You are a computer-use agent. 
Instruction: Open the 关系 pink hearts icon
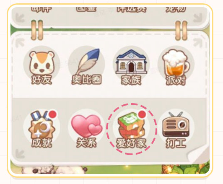click(86, 127)
